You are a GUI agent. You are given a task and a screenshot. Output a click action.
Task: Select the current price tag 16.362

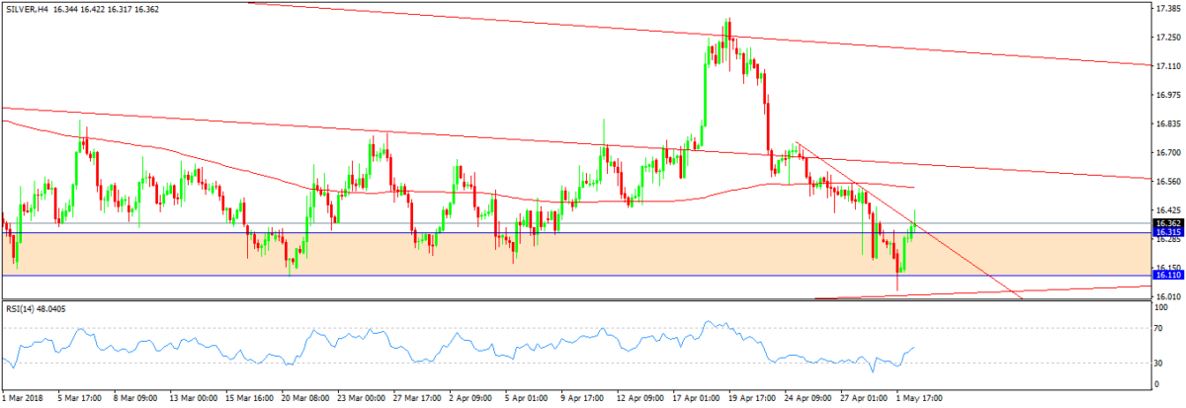click(x=1168, y=223)
